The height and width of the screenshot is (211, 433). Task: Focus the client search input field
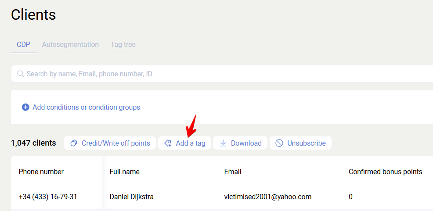click(x=220, y=74)
